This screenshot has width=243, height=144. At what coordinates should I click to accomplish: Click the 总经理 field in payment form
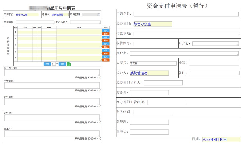(149, 122)
